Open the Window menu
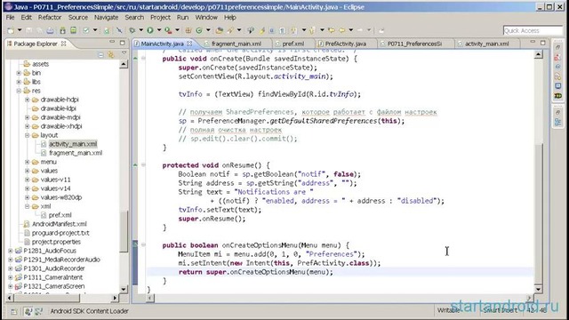The height and width of the screenshot is (320, 569). point(206,18)
